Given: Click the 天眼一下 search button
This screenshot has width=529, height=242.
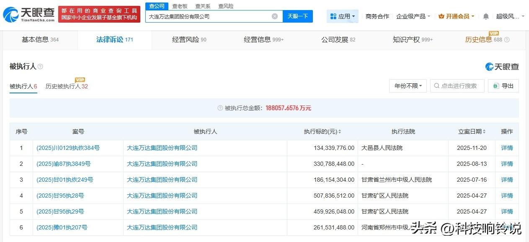Looking at the screenshot, I should click(x=298, y=16).
